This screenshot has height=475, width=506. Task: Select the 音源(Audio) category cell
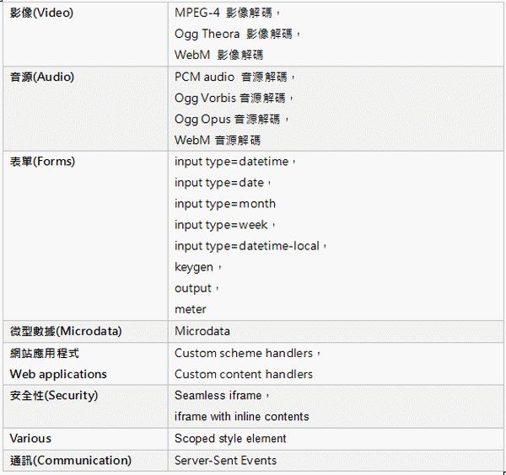click(85, 109)
